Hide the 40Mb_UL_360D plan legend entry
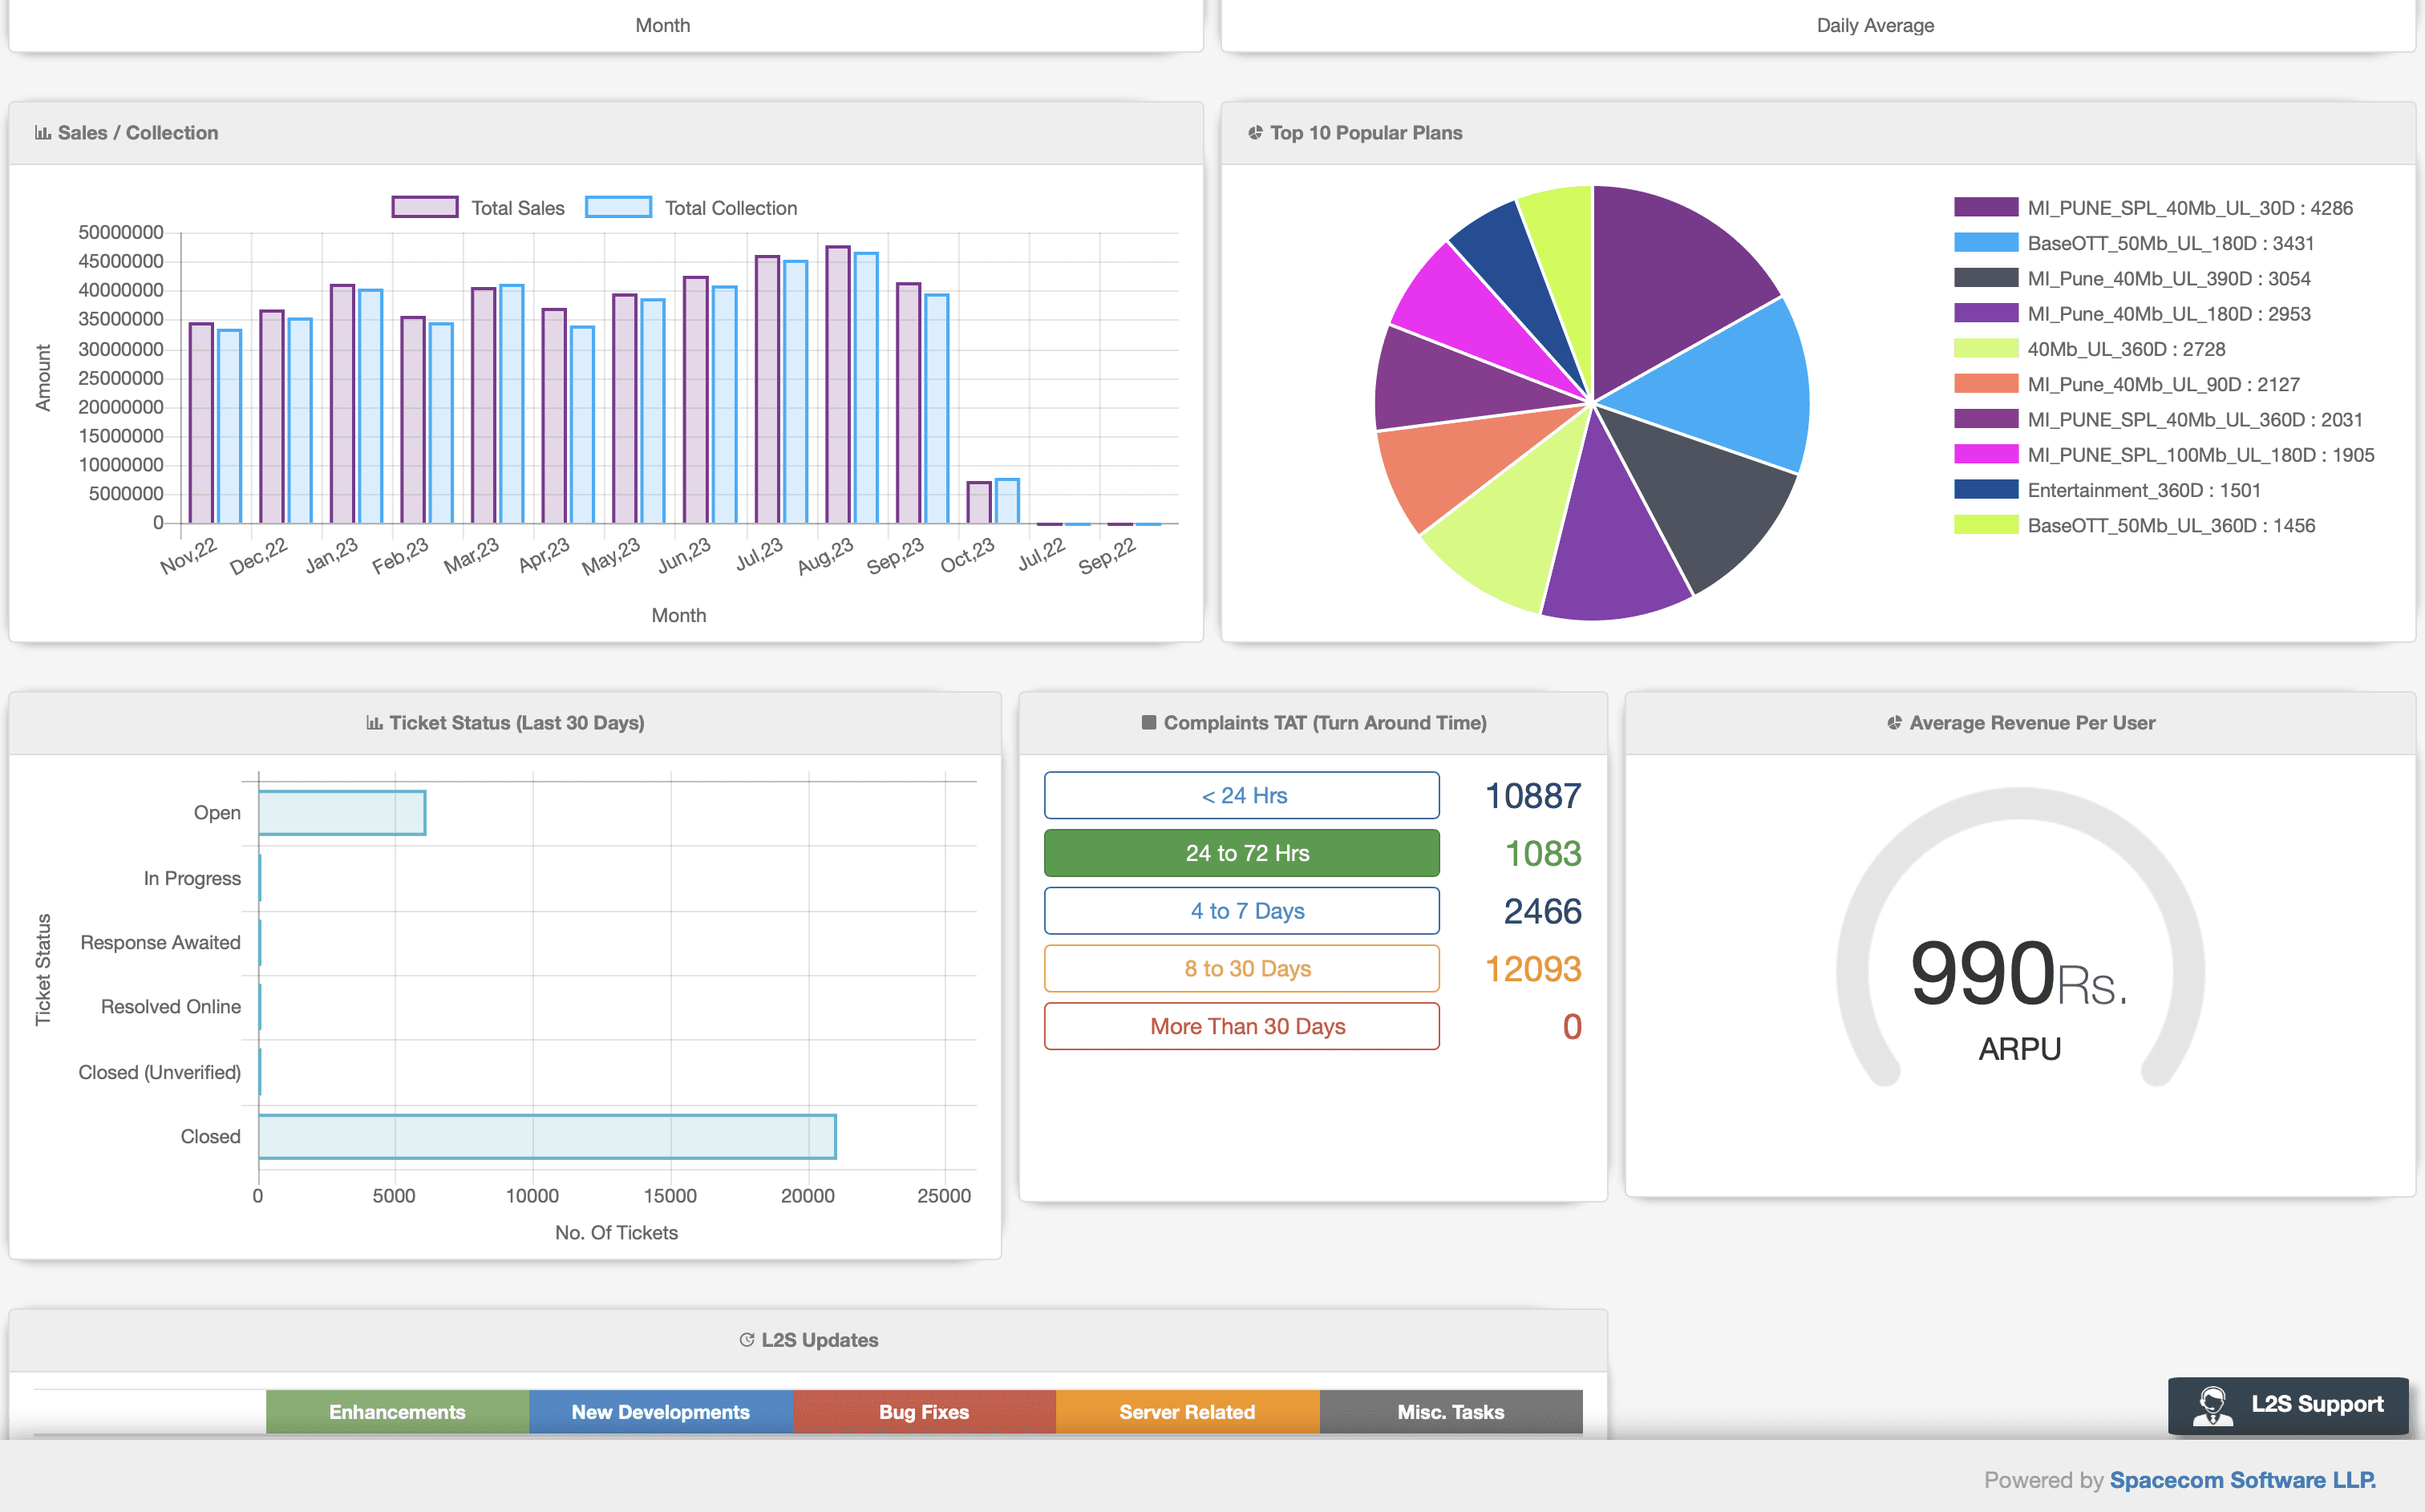This screenshot has height=1512, width=2425. [2090, 349]
